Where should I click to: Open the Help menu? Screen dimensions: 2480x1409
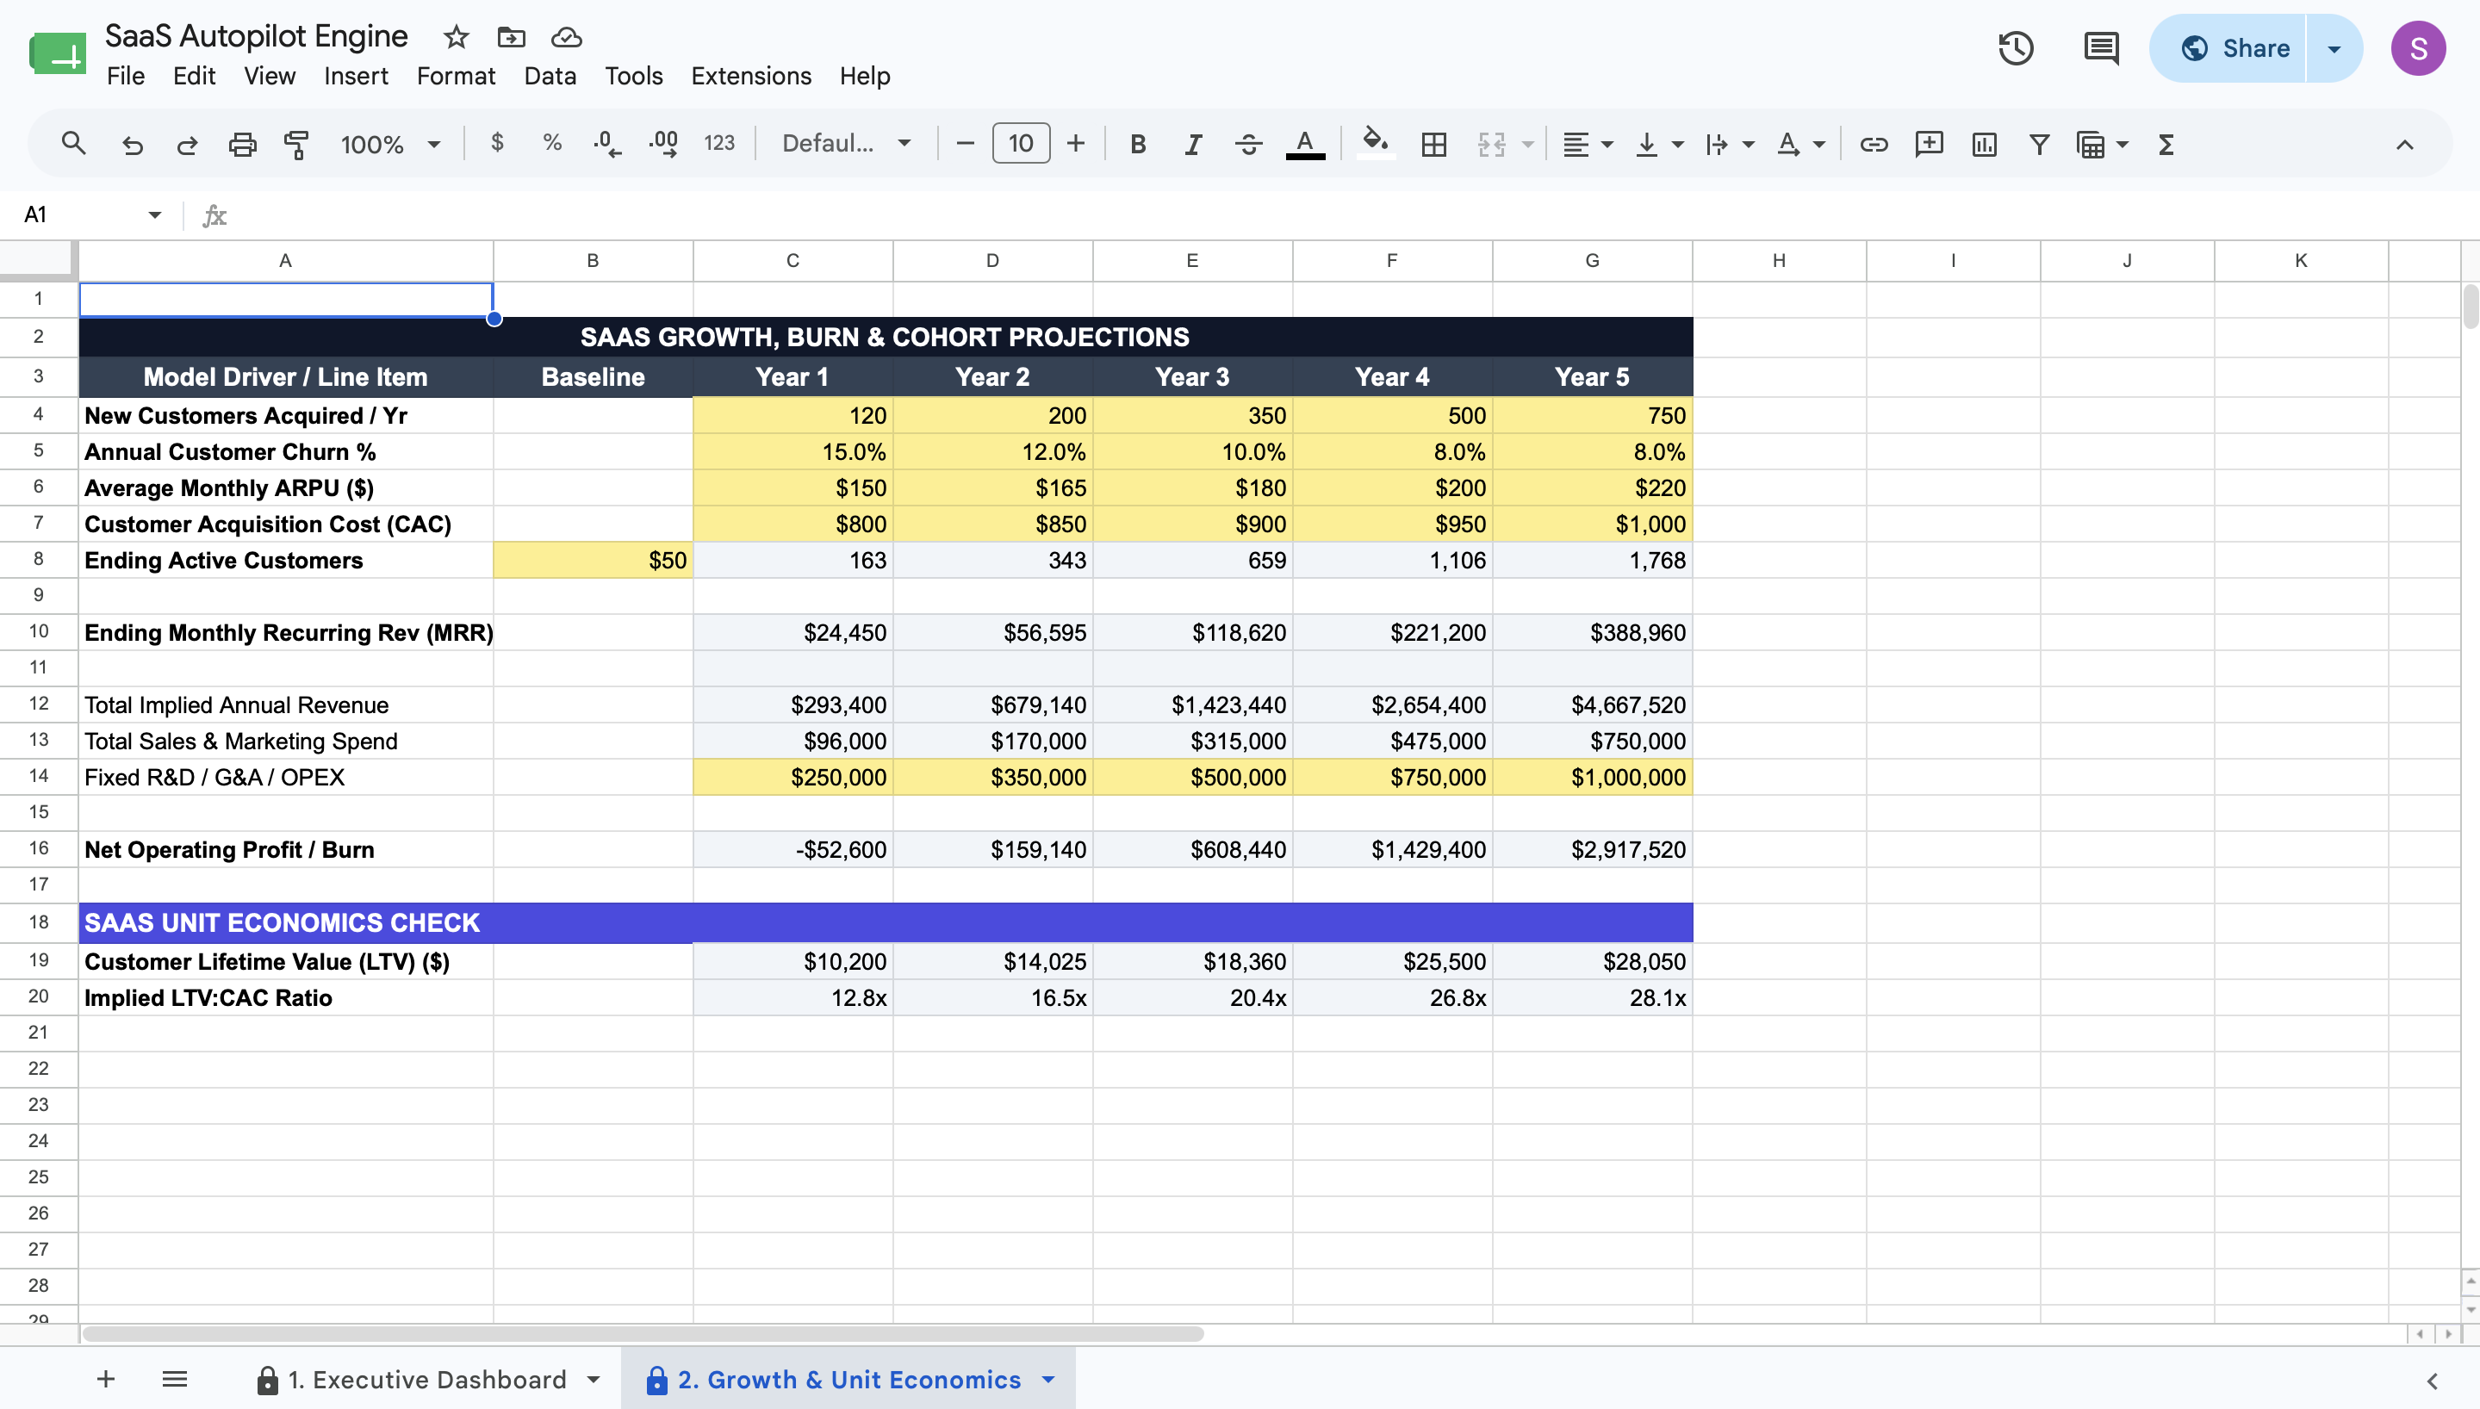click(865, 76)
